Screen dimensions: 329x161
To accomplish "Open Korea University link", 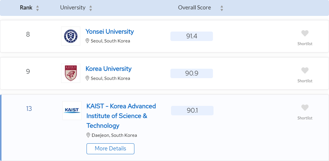I will coord(108,69).
